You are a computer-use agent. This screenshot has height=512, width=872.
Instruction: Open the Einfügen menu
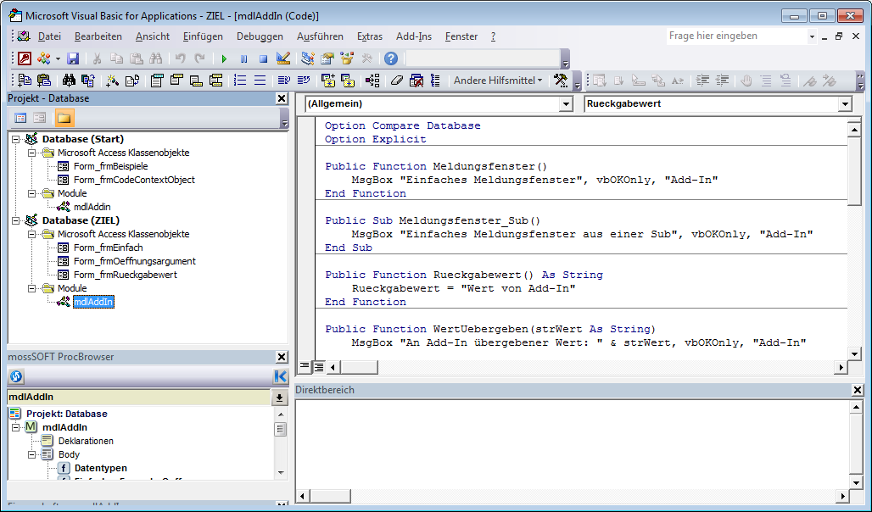[x=203, y=36]
